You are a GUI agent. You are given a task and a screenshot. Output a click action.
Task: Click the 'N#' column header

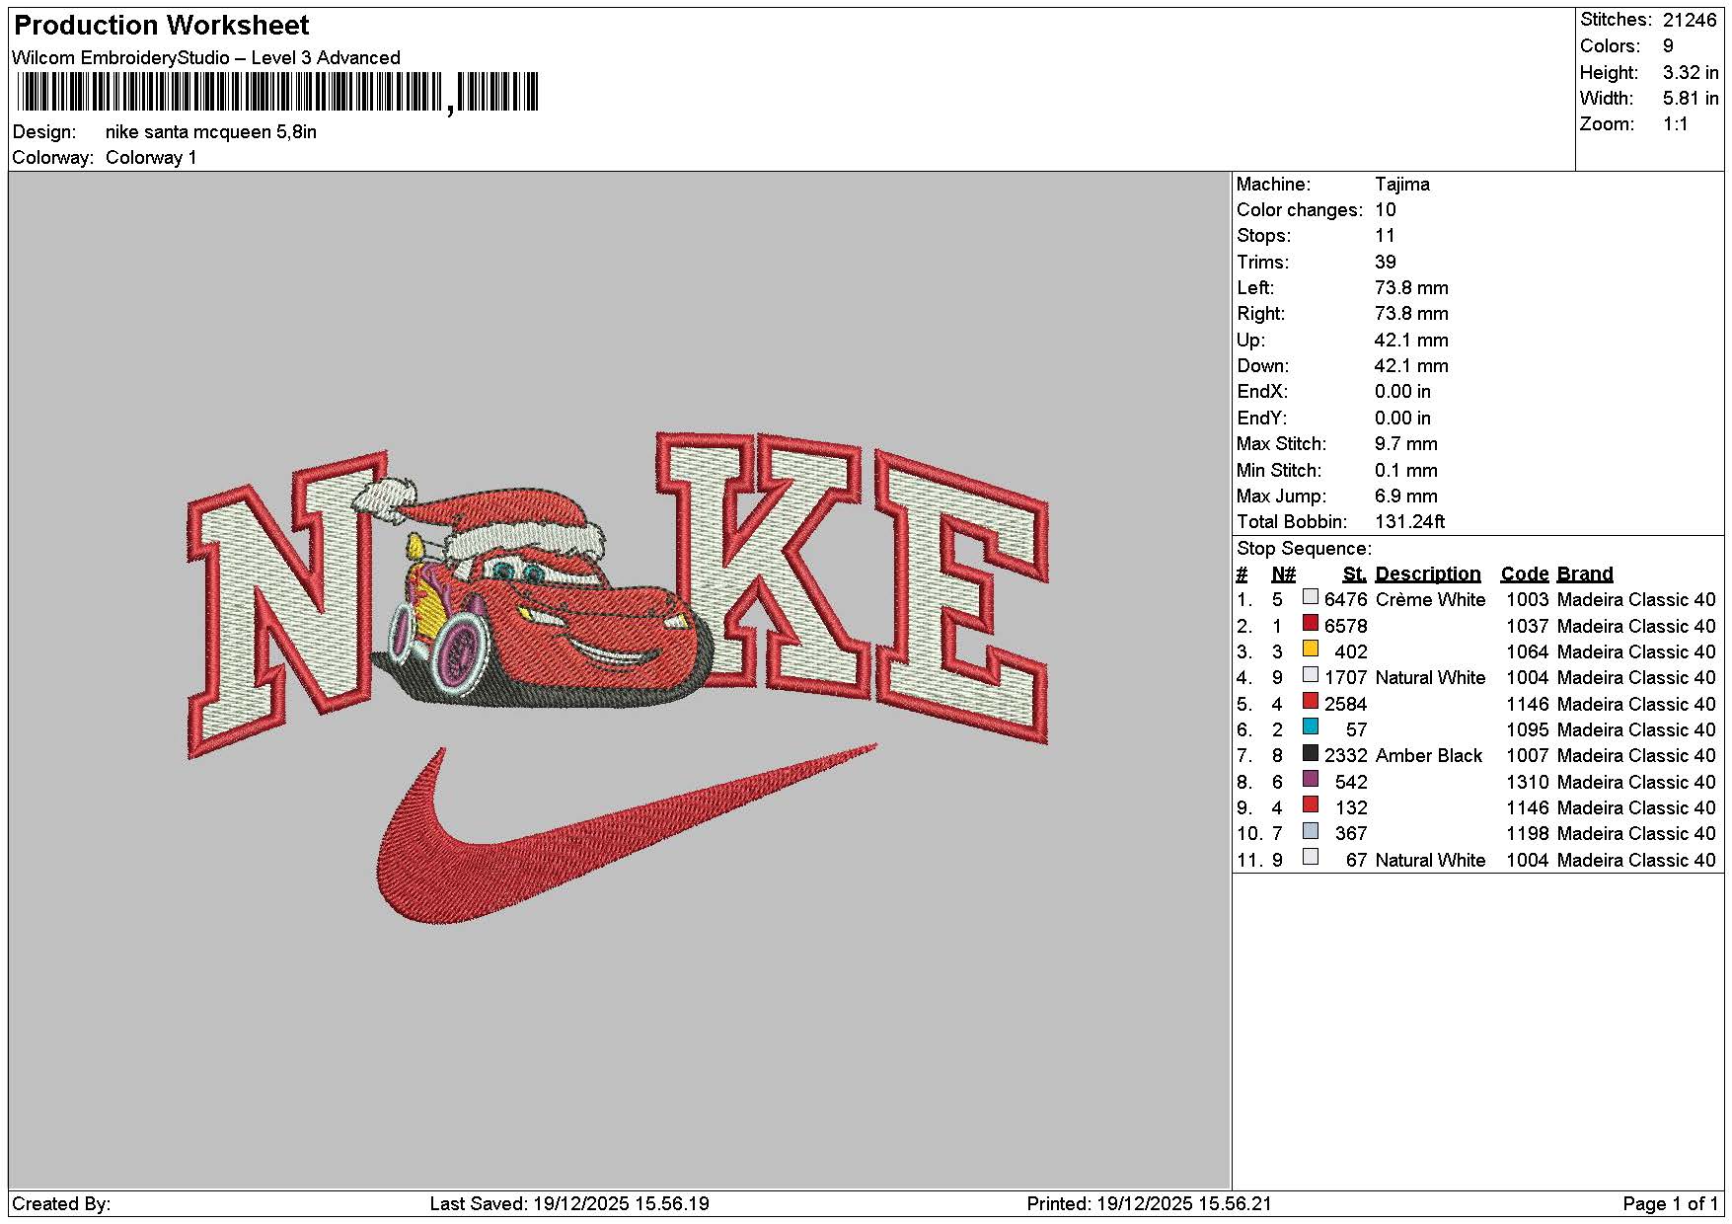pos(1283,574)
